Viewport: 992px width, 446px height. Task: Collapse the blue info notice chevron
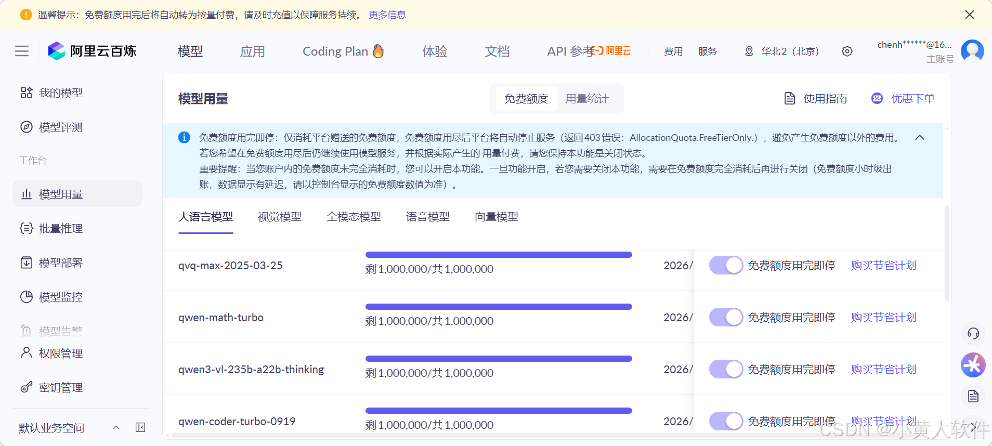point(920,137)
